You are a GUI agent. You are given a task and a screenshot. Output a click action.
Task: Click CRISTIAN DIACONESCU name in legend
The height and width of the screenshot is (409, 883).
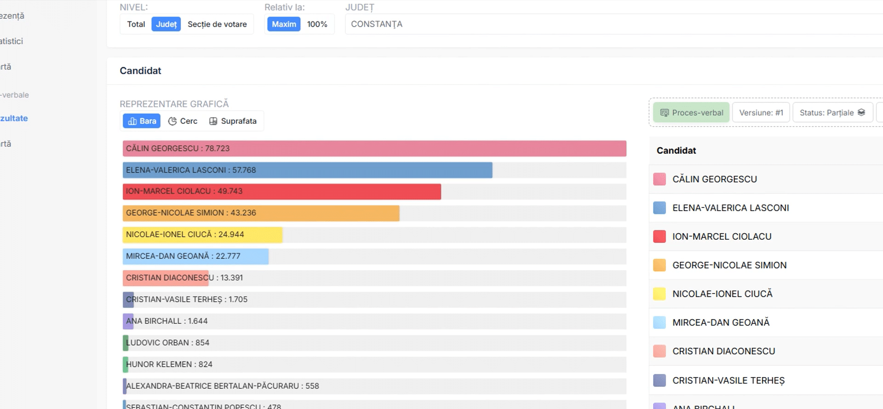click(724, 351)
